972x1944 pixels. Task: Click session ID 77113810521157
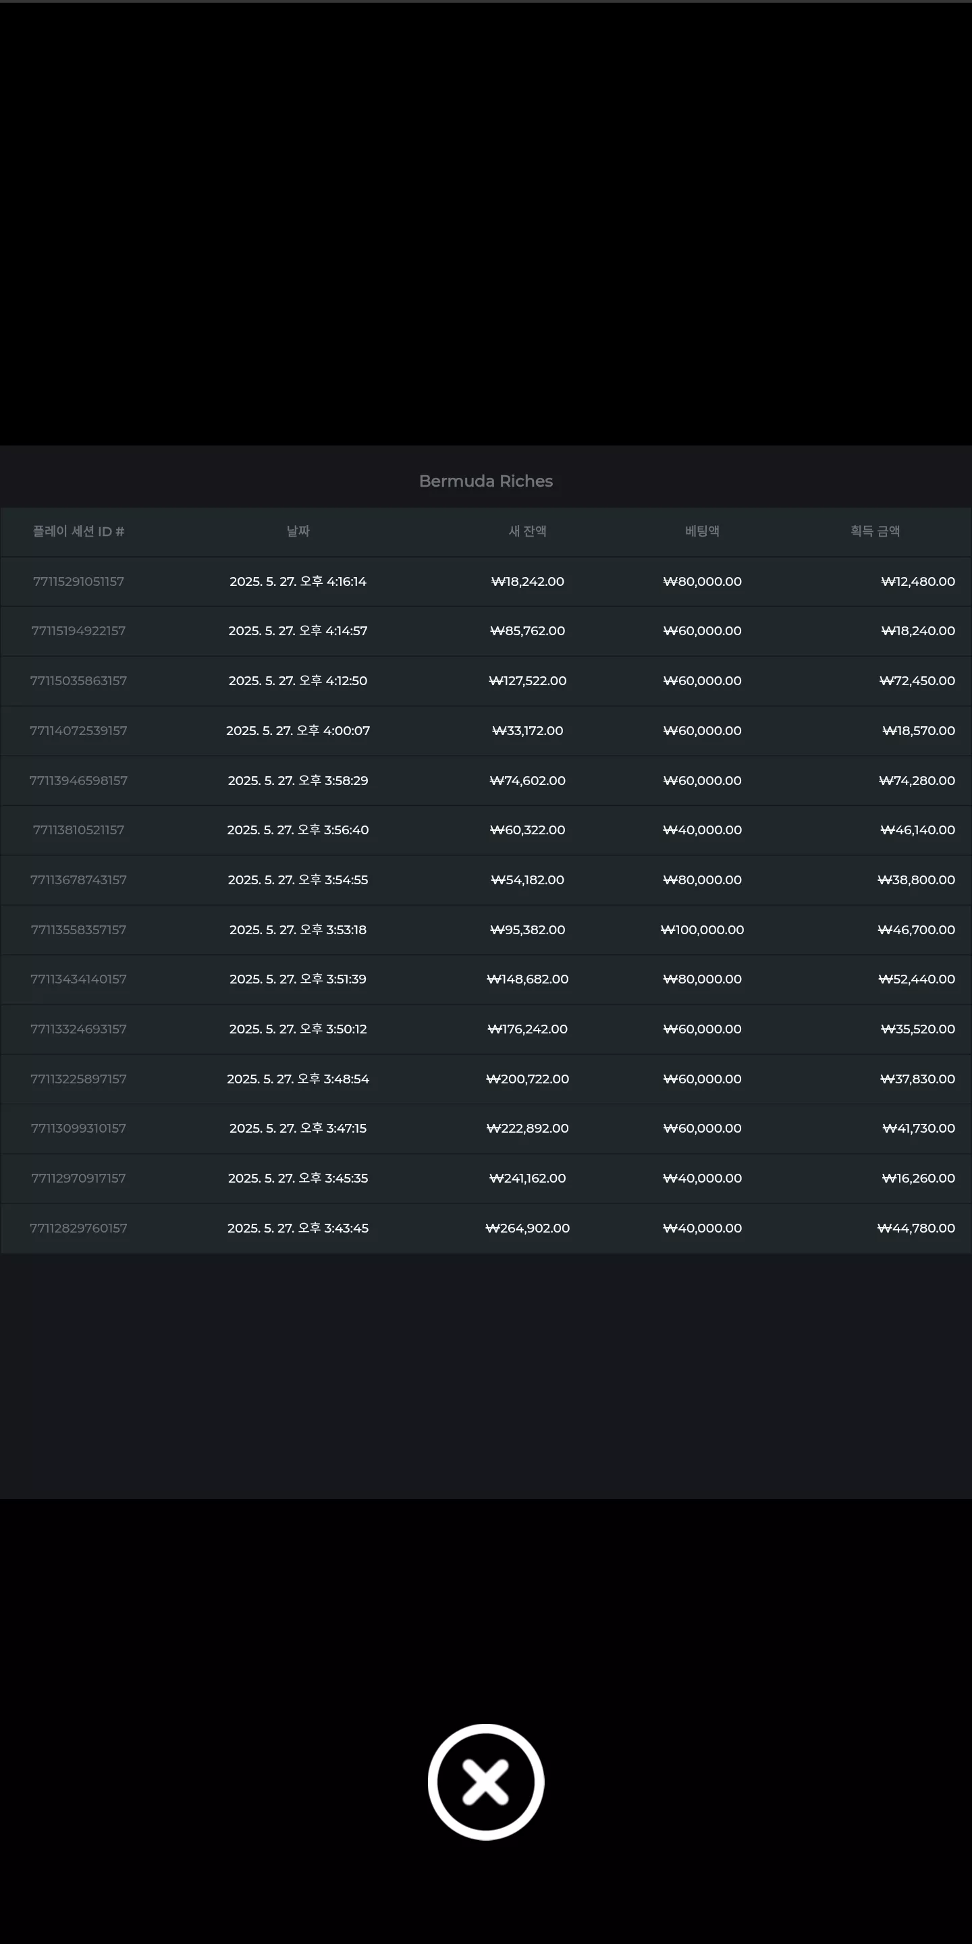(x=78, y=830)
